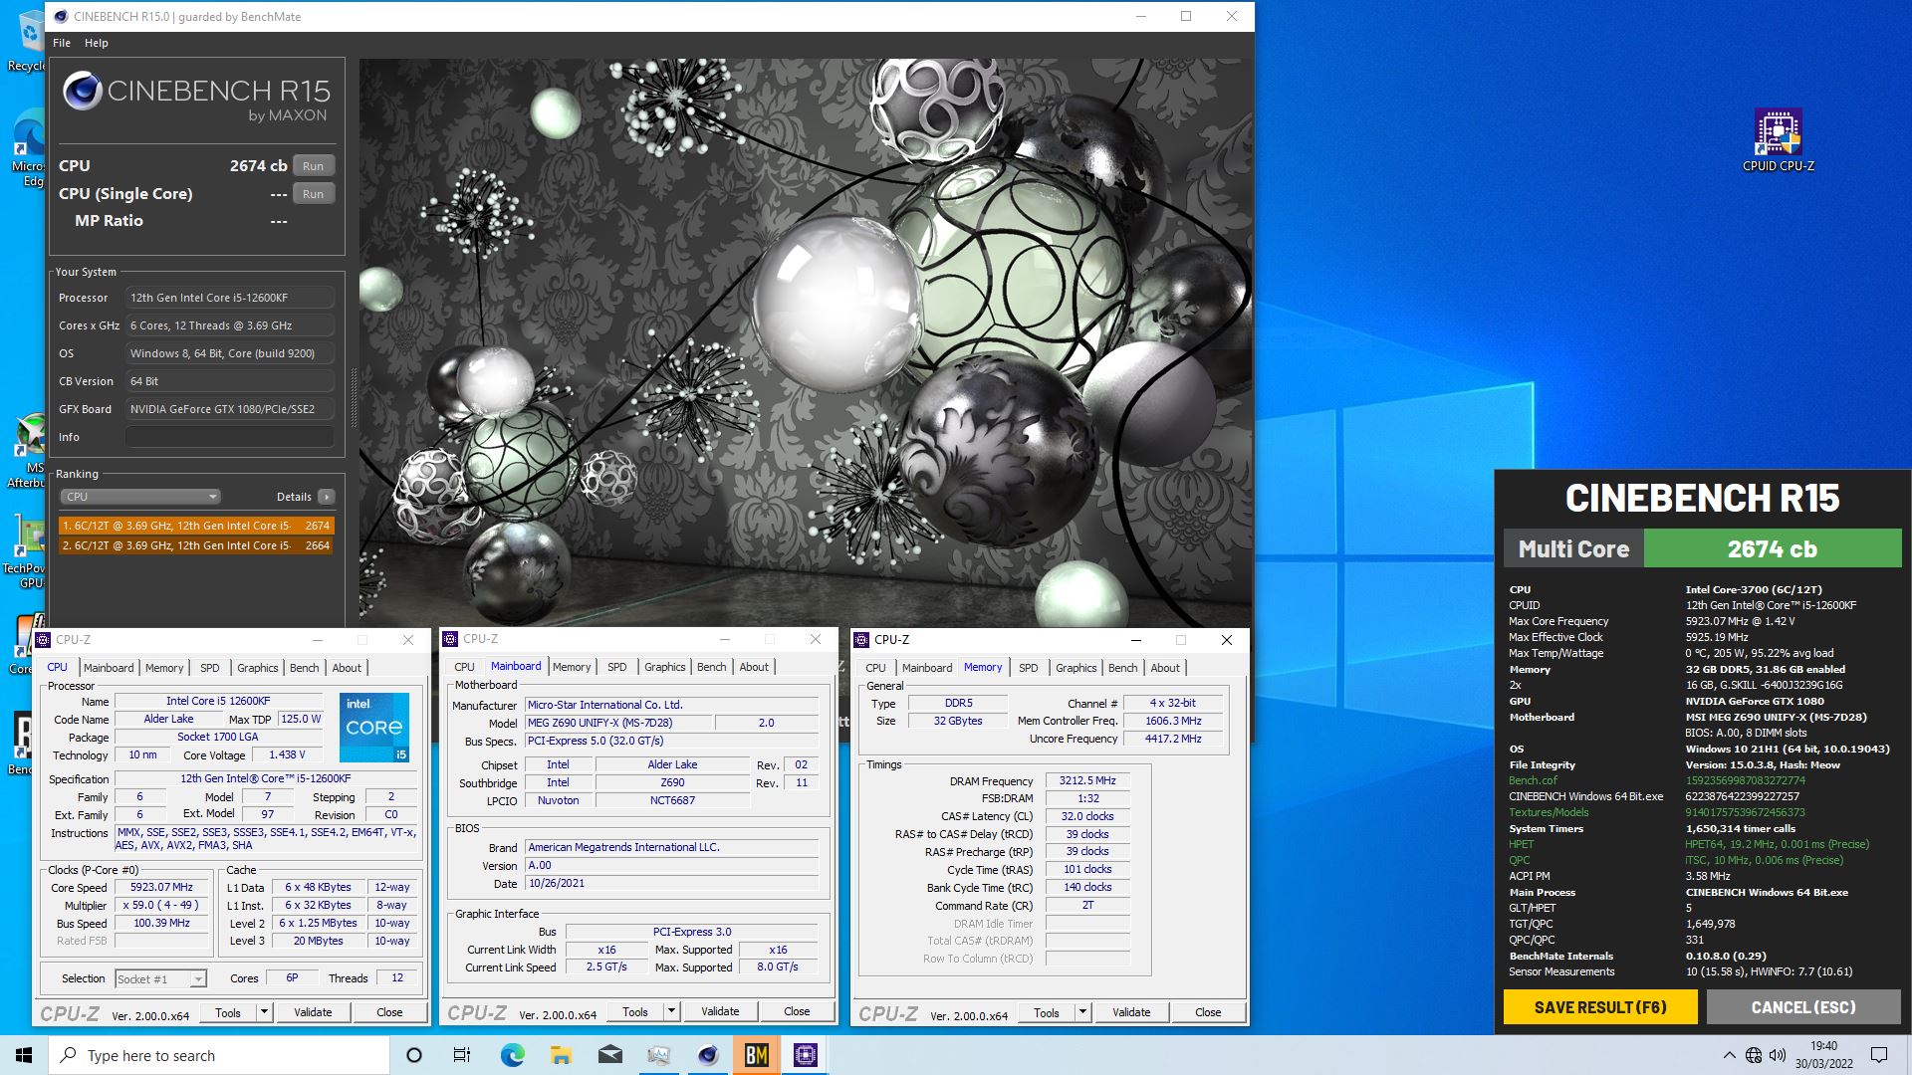The width and height of the screenshot is (1912, 1075).
Task: Click the Cinebench R15 logo
Action: (196, 98)
